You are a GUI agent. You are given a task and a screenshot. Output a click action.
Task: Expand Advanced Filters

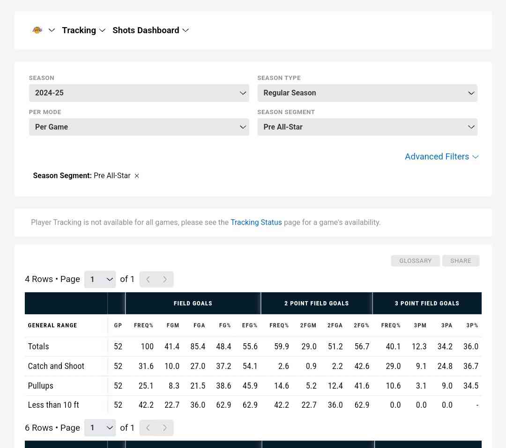coord(441,157)
